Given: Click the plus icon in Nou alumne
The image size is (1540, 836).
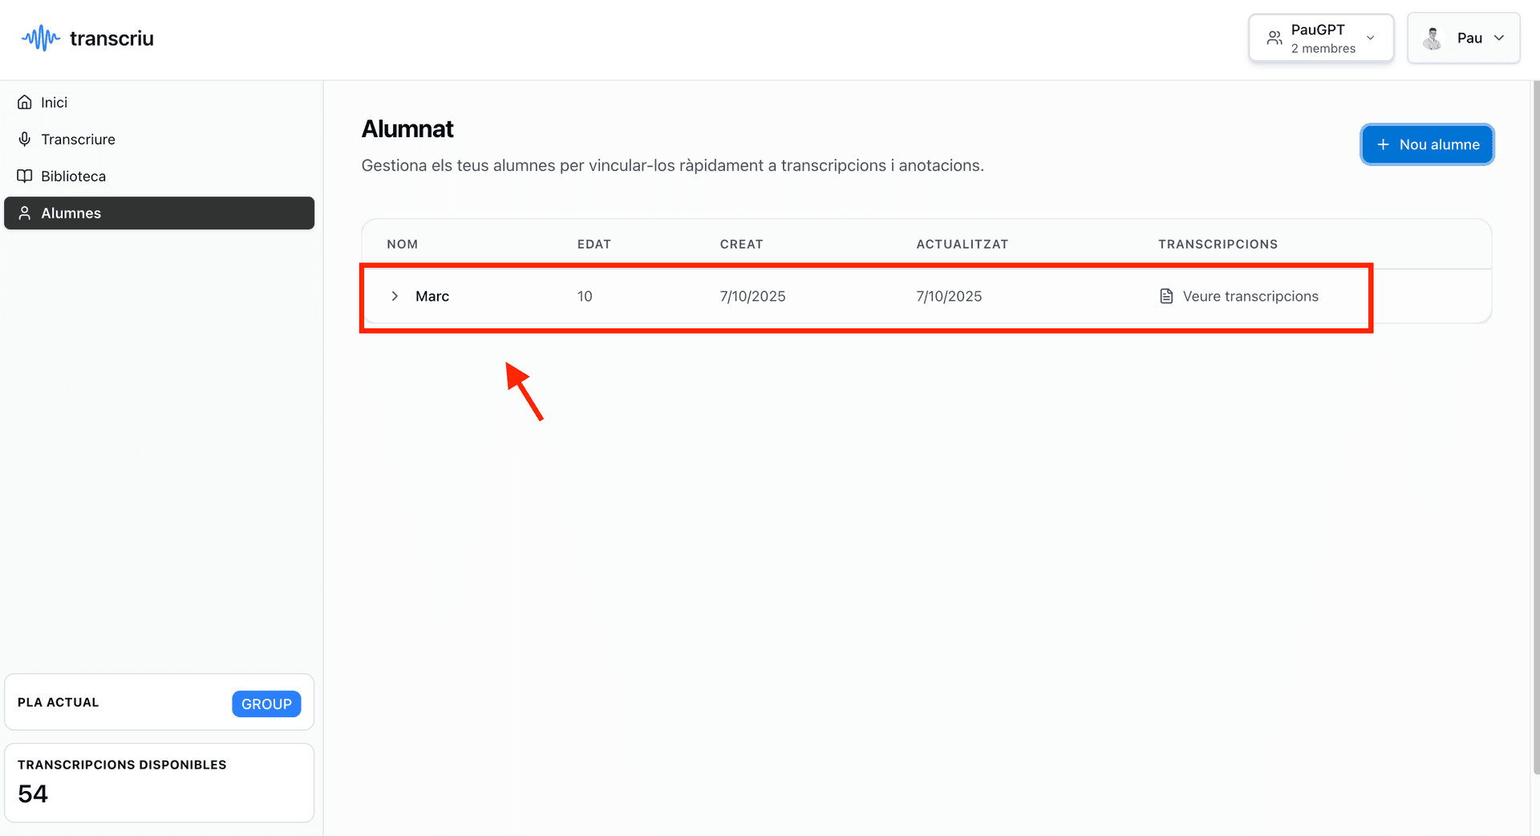Looking at the screenshot, I should [x=1383, y=144].
